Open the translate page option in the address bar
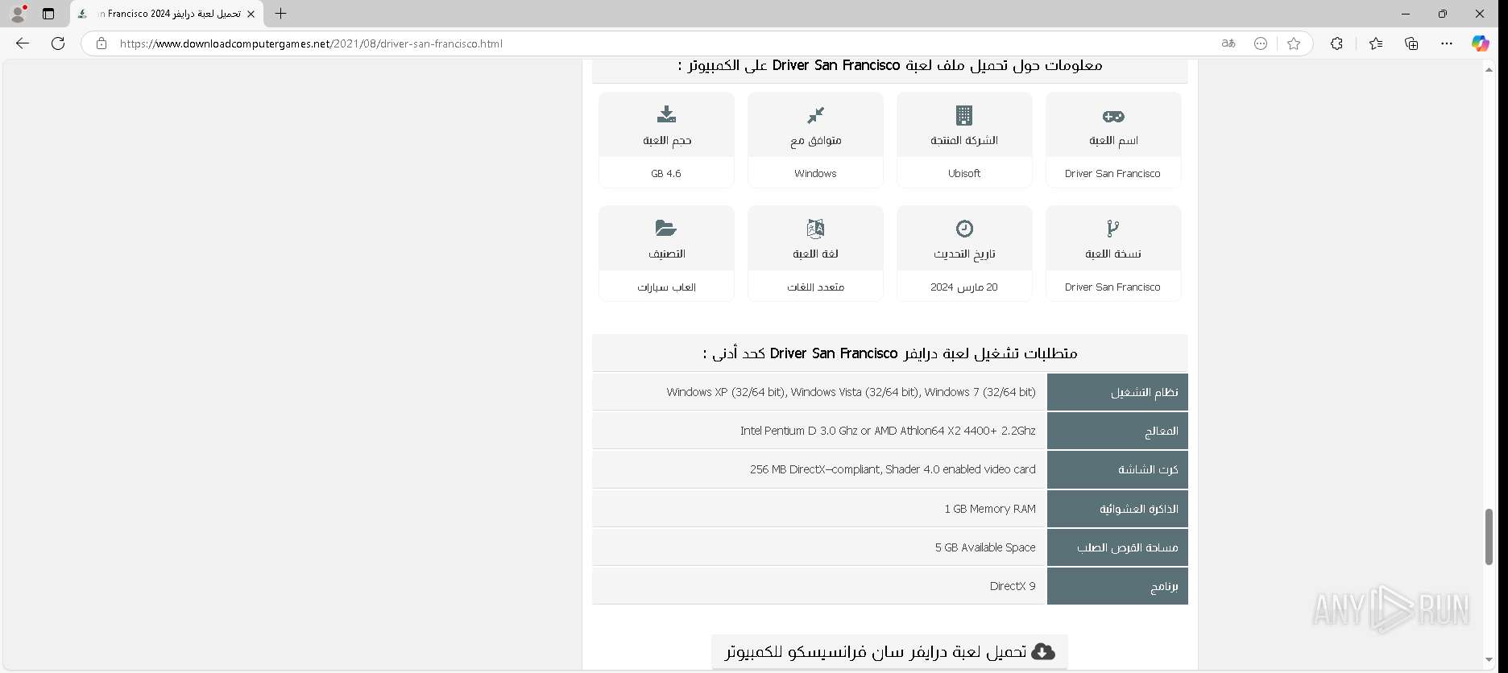The height and width of the screenshot is (673, 1508). 1228,43
